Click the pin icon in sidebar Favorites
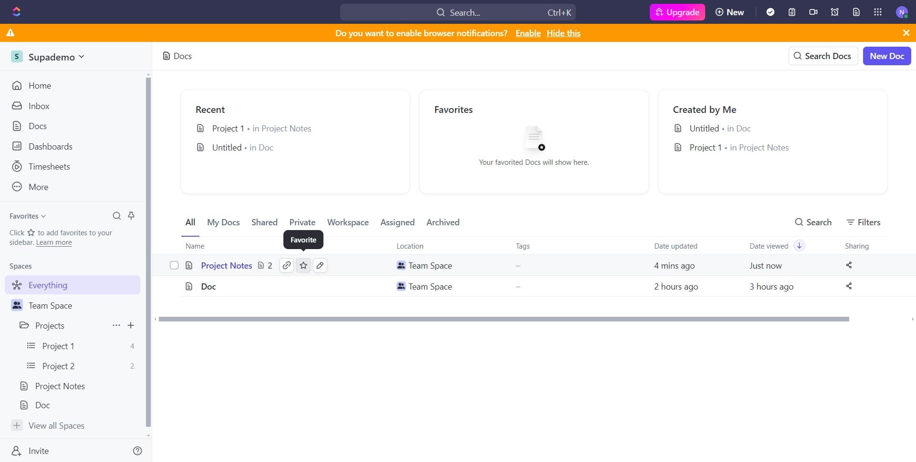This screenshot has width=916, height=462. pyautogui.click(x=131, y=216)
